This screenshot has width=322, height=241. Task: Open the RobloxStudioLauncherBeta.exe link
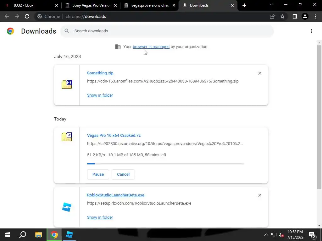tap(116, 195)
